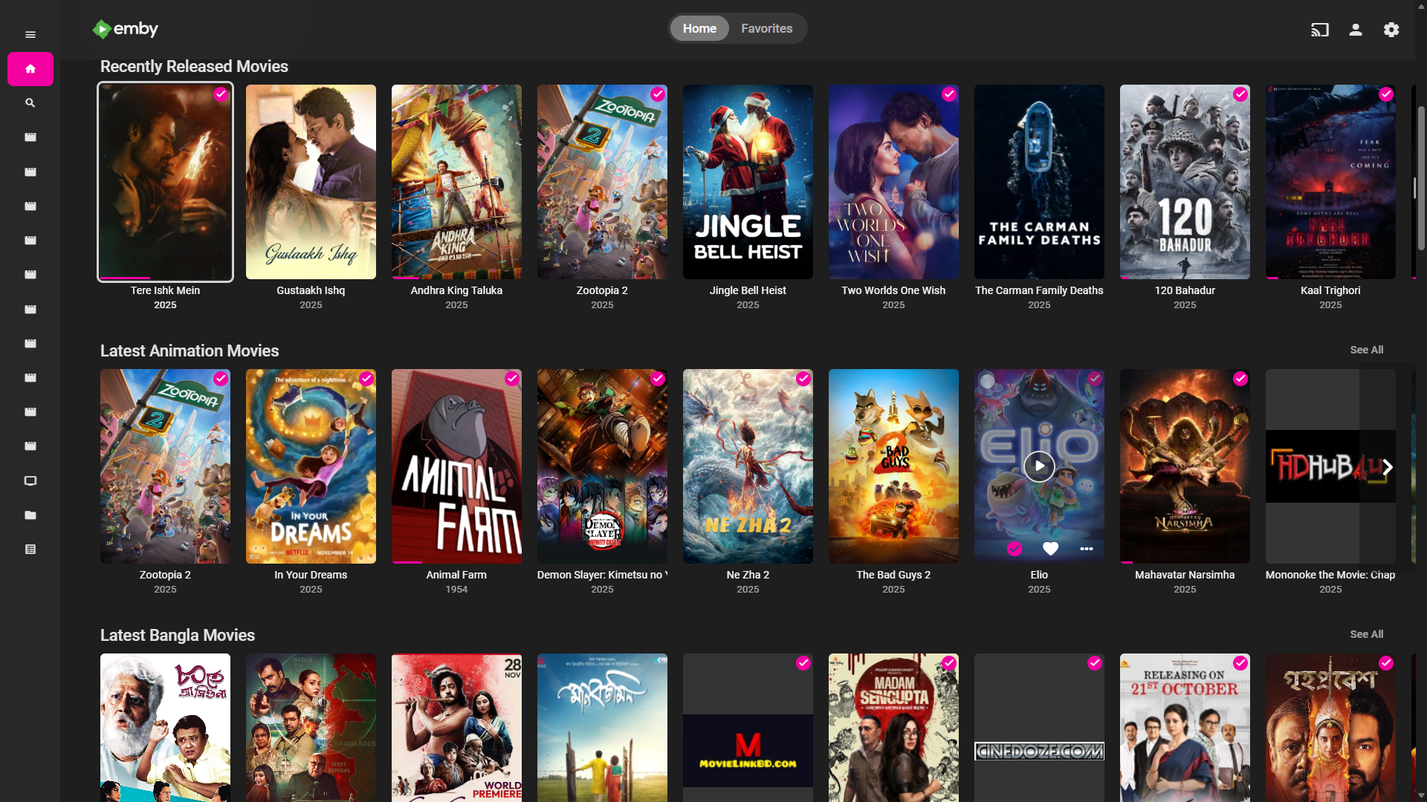Open the Jingle Bell Heist title link
1427x802 pixels.
tap(748, 290)
